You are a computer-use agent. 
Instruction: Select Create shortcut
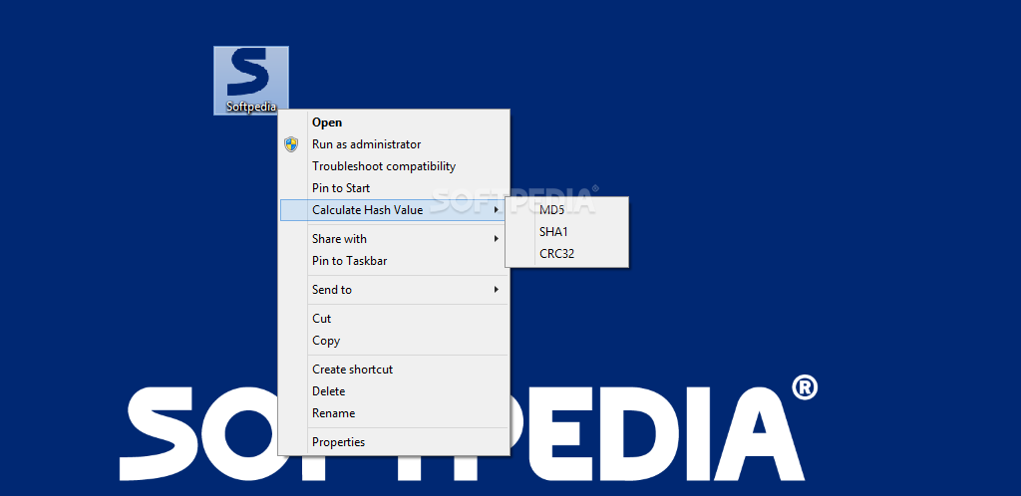[394, 370]
